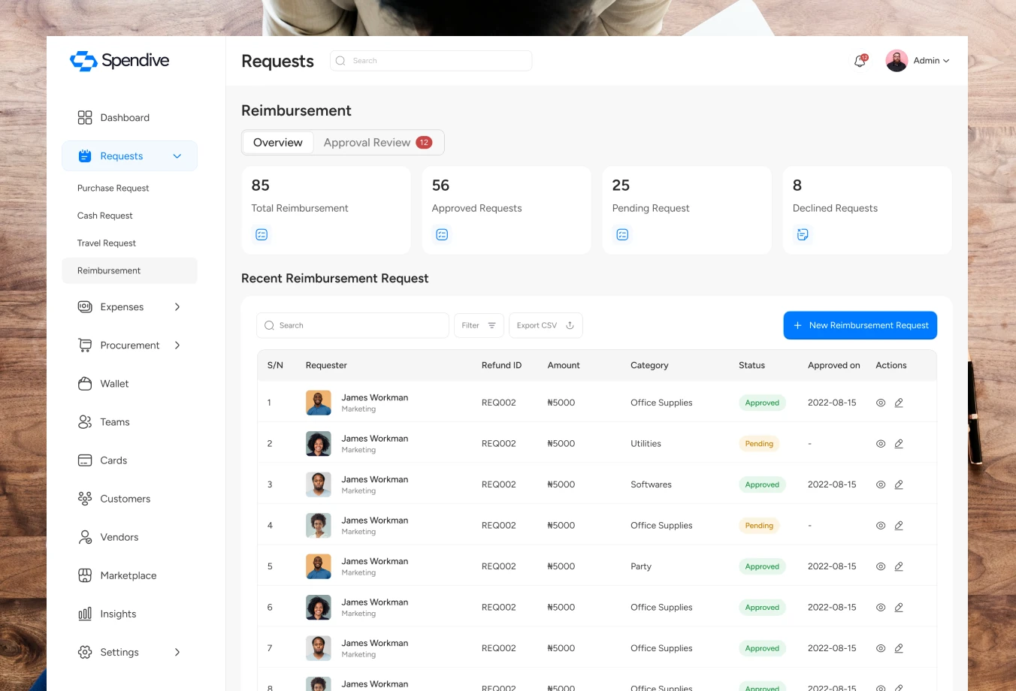Open the Filter dropdown

pyautogui.click(x=479, y=325)
